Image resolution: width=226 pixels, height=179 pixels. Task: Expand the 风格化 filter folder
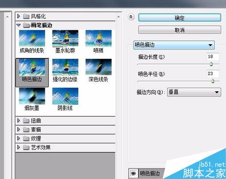coord(19,16)
